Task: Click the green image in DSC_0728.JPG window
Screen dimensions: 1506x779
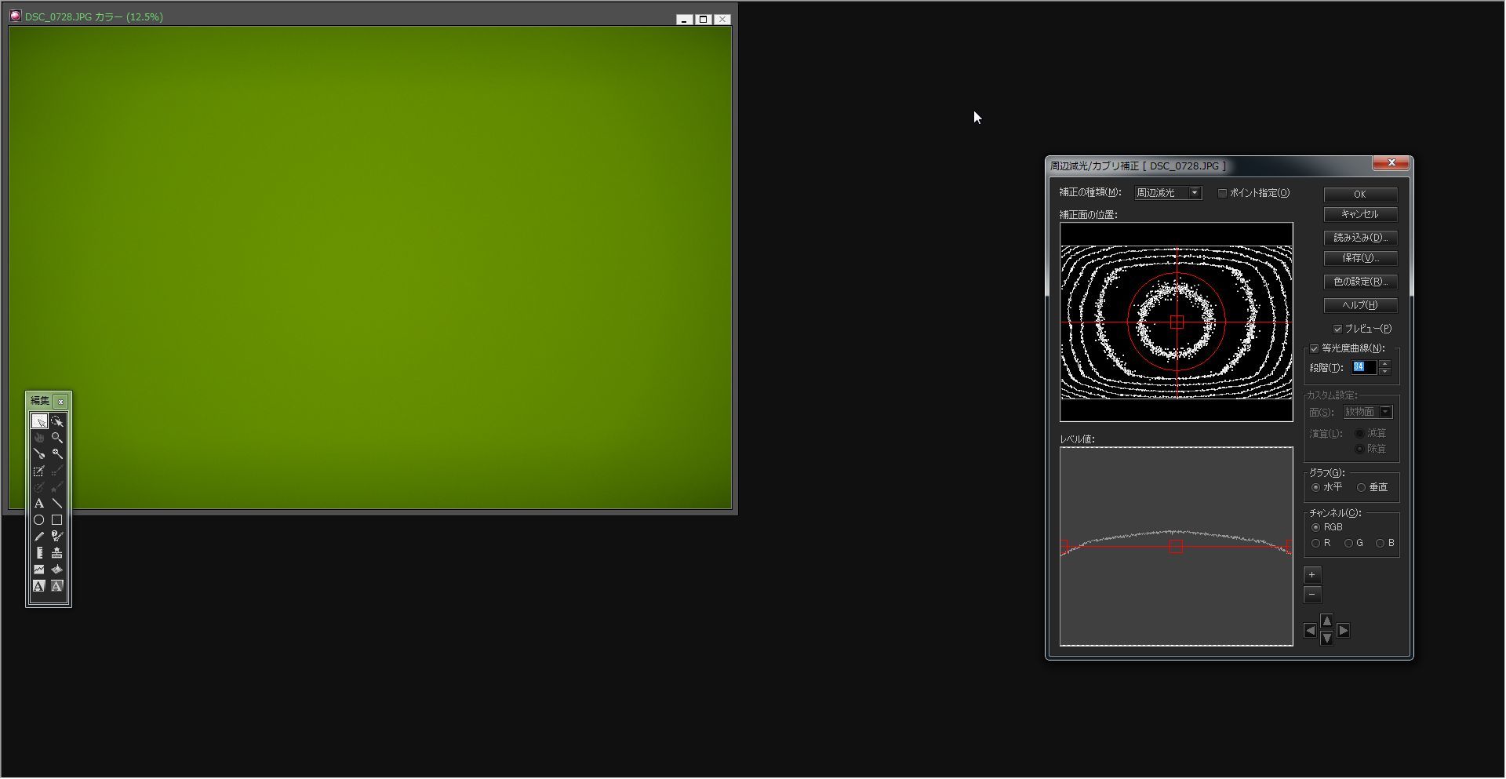Action: 370,268
